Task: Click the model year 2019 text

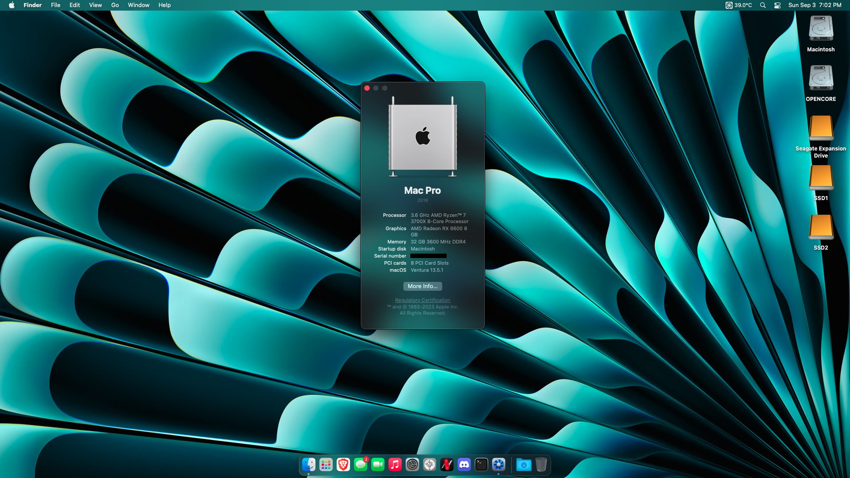Action: 423,200
